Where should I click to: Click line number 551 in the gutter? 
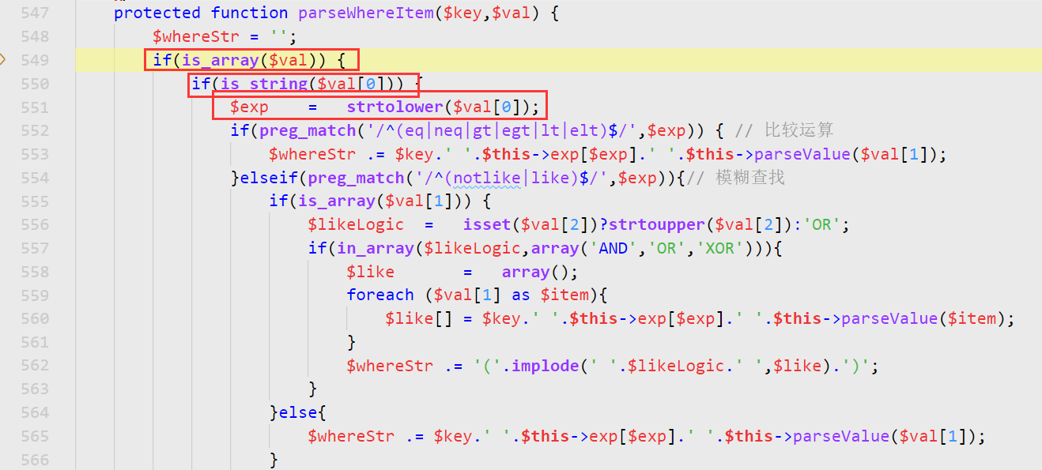pyautogui.click(x=34, y=107)
